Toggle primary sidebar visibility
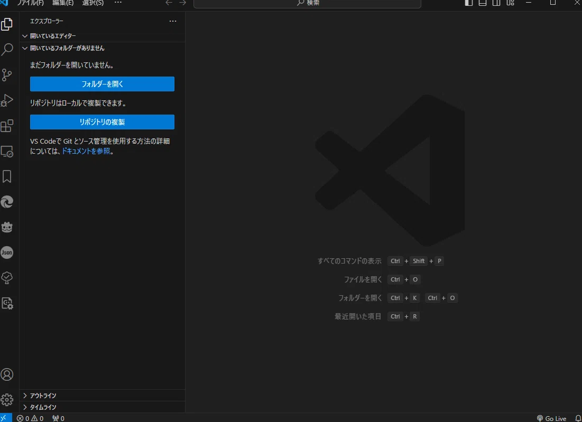 (x=469, y=3)
